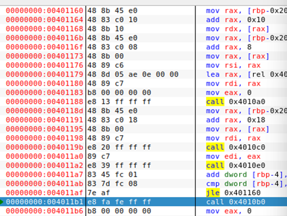Select address 00000000:00401195

click(45, 129)
